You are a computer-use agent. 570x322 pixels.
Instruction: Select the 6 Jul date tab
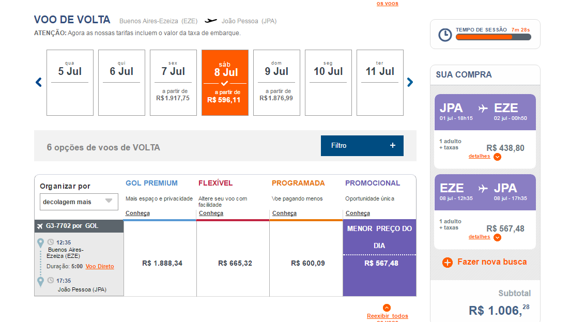(121, 83)
